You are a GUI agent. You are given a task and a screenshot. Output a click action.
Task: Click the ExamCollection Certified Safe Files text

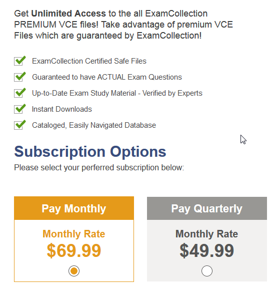pyautogui.click(x=89, y=61)
